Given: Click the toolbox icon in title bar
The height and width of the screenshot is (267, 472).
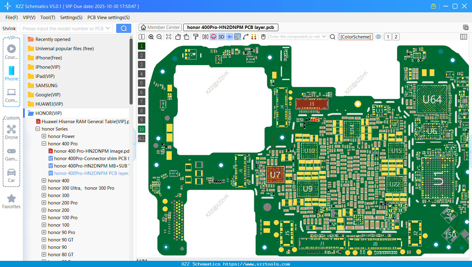Looking at the screenshot, I should [433, 6].
